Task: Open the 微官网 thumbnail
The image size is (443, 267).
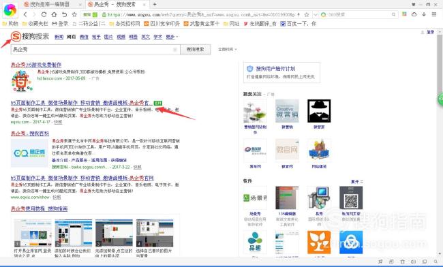Action: click(x=287, y=151)
